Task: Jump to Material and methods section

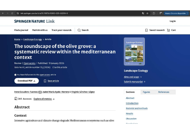Action: 137,108
